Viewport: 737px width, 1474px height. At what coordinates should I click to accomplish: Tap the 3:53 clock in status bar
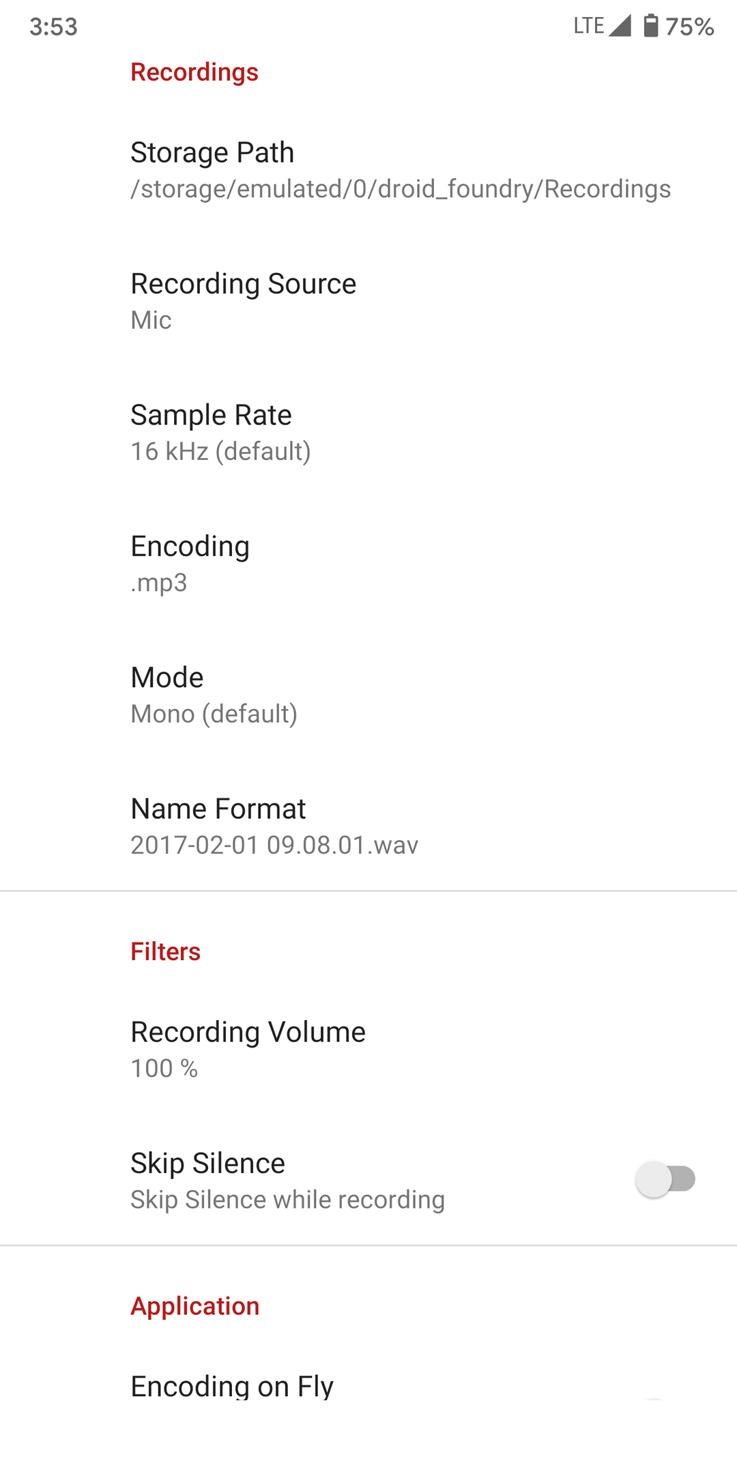tap(53, 27)
